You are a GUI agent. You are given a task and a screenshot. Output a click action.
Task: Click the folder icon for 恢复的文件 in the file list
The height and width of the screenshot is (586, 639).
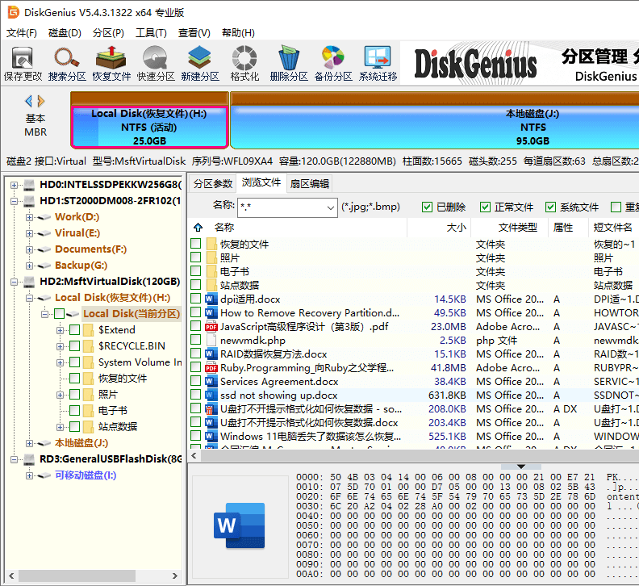click(211, 245)
